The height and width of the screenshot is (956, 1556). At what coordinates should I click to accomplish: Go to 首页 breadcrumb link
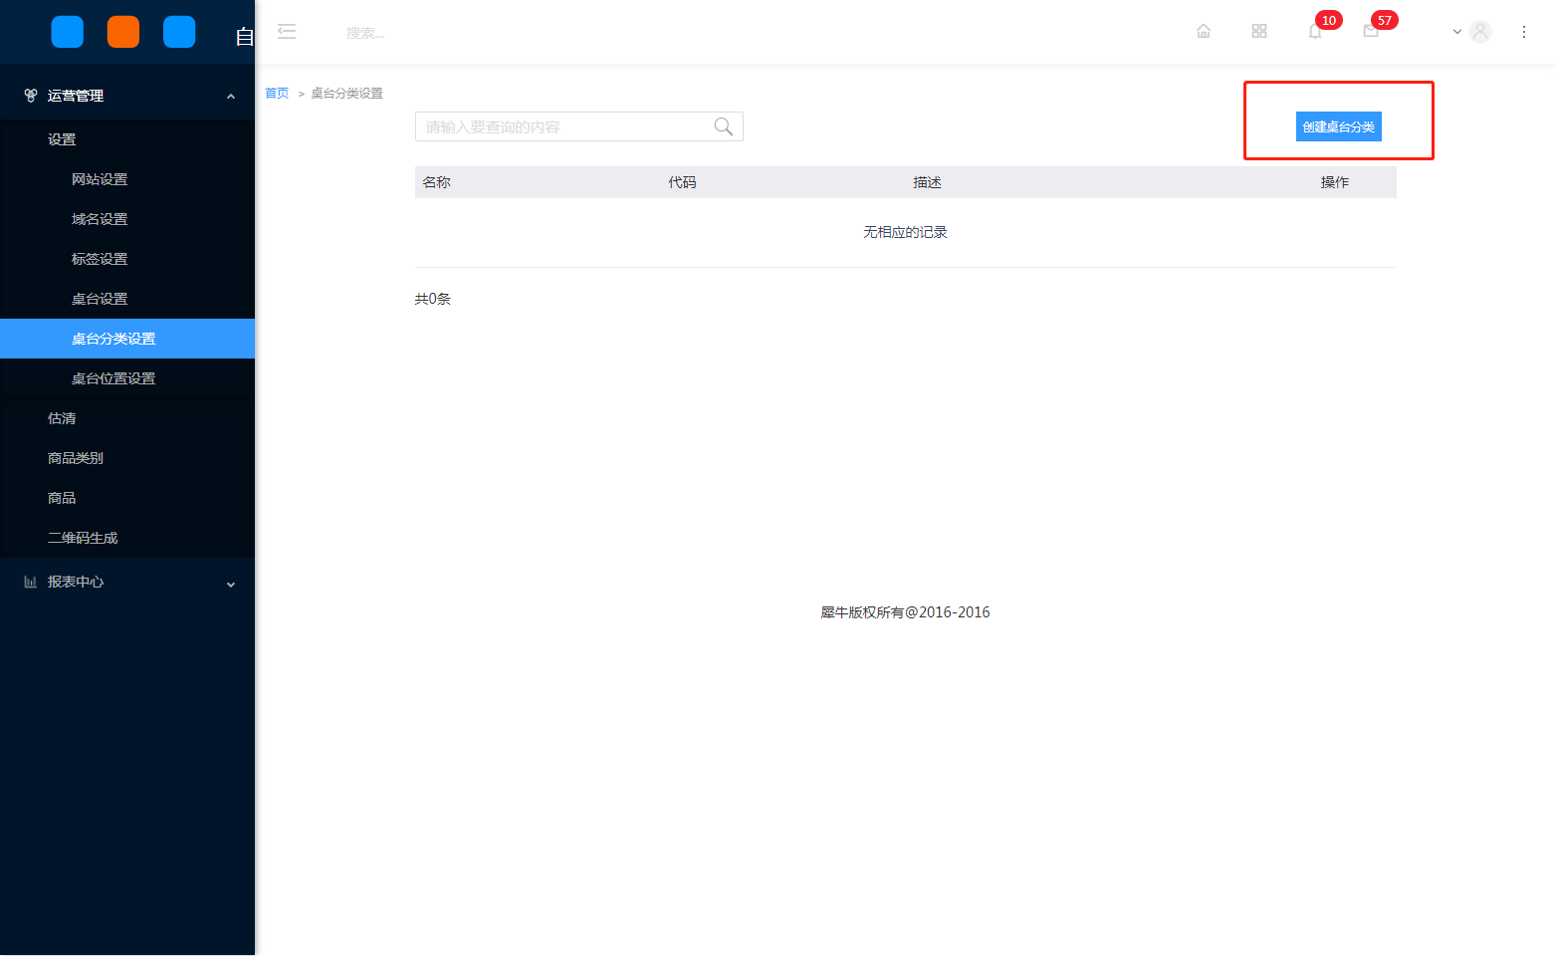(277, 94)
